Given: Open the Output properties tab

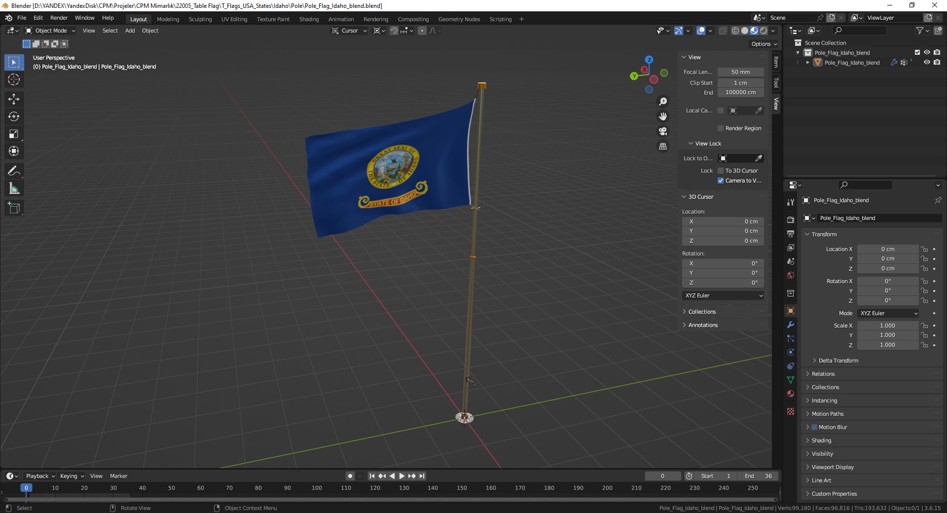Looking at the screenshot, I should click(791, 233).
